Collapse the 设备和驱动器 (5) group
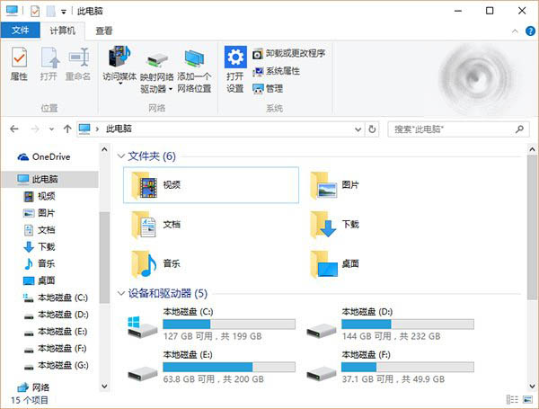The image size is (539, 409). 120,293
